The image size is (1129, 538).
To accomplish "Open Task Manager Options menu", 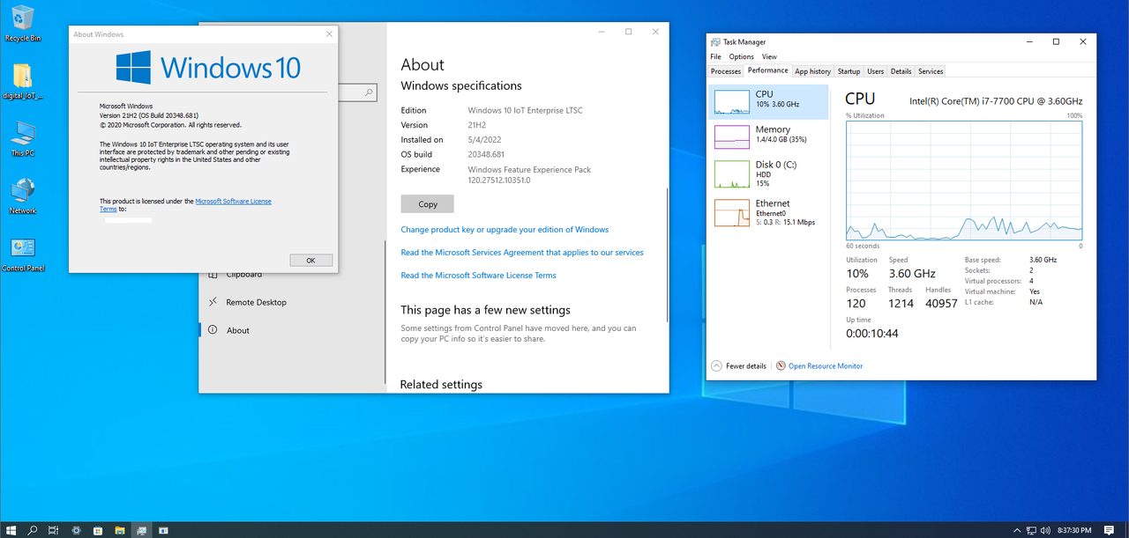I will 741,56.
